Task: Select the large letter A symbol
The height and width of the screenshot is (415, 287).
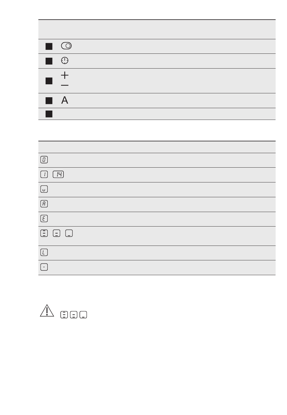Action: 65,100
